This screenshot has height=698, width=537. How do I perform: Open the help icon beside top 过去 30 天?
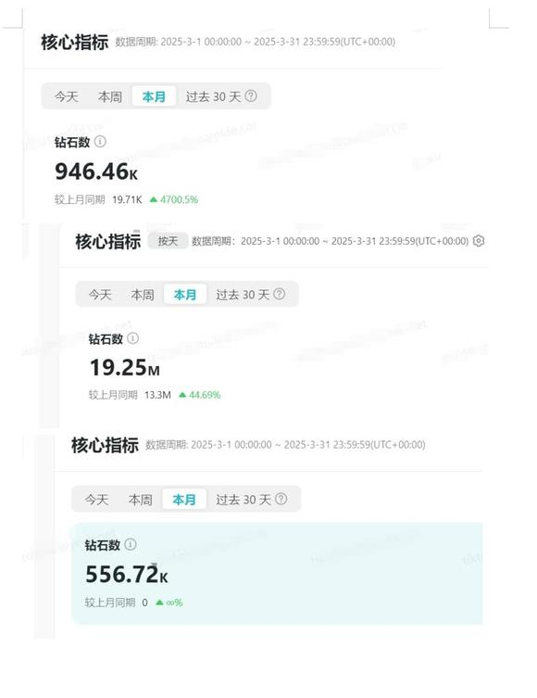coord(251,95)
